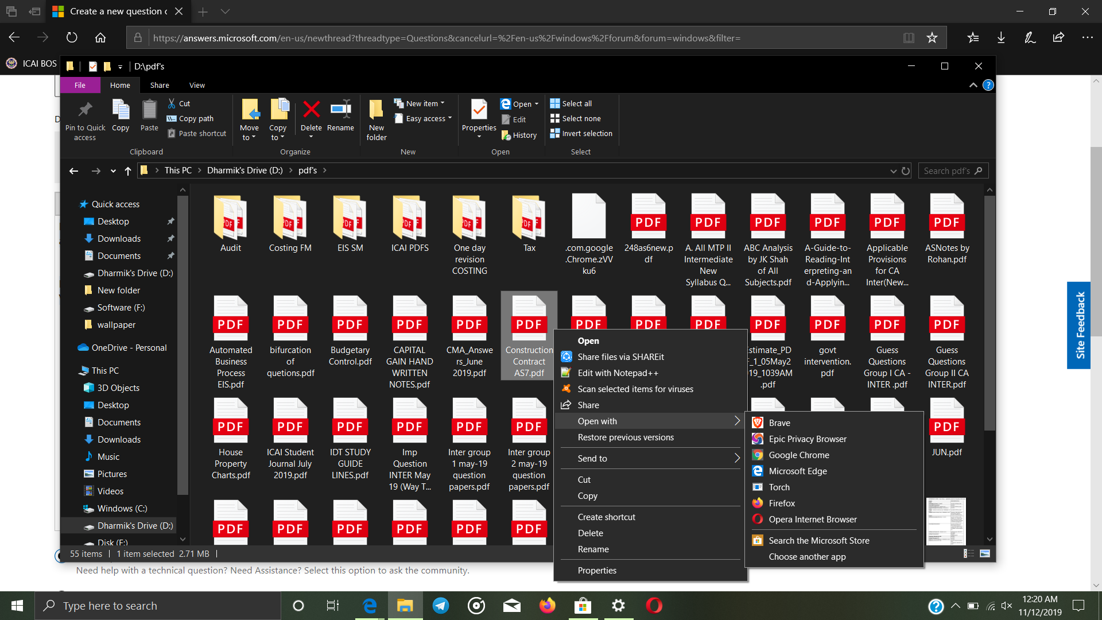This screenshot has width=1102, height=620.
Task: Click the Search pdf's field
Action: [953, 170]
